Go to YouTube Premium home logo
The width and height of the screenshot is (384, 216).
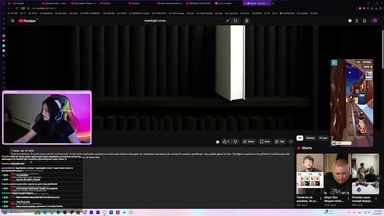pyautogui.click(x=27, y=21)
